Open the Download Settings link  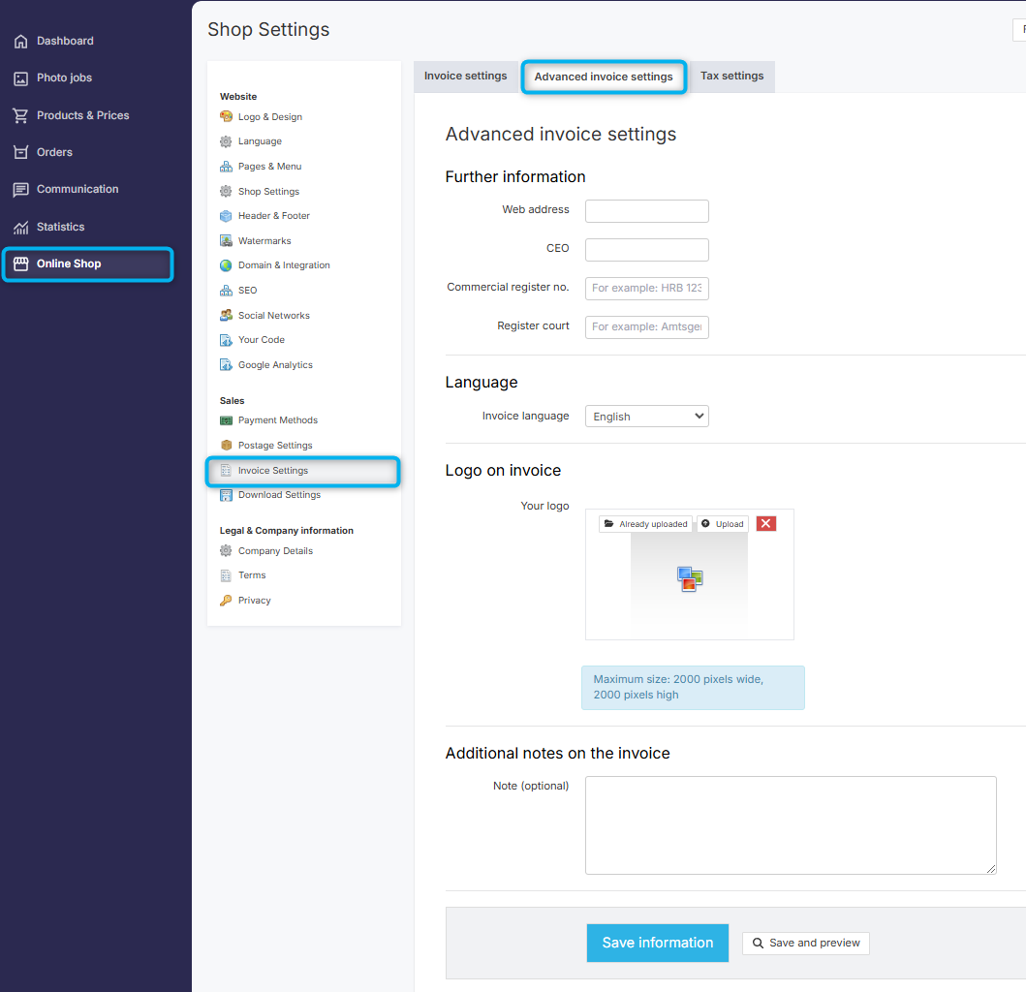(279, 495)
